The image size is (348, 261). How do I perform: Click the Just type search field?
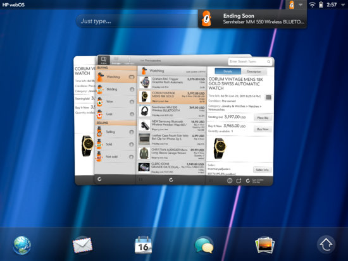pos(137,21)
